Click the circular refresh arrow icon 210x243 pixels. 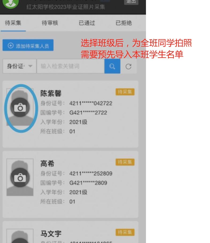tap(128, 66)
